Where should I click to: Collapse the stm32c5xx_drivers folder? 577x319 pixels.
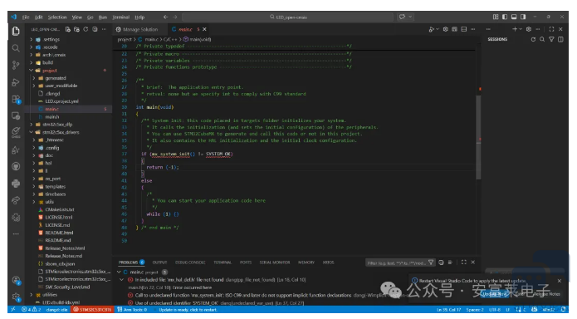point(32,132)
